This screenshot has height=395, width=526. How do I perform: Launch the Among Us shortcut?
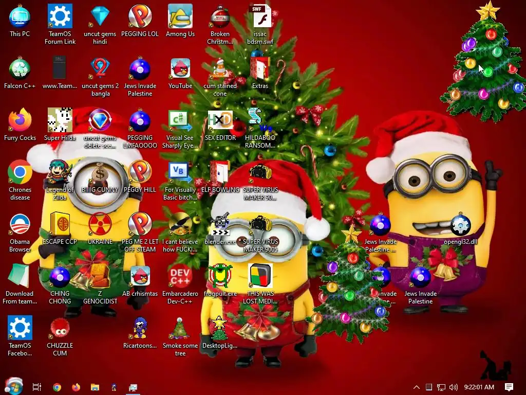click(180, 16)
